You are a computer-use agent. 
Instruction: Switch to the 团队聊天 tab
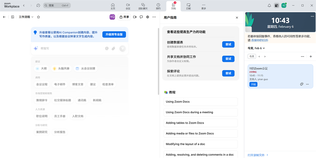tap(143, 6)
